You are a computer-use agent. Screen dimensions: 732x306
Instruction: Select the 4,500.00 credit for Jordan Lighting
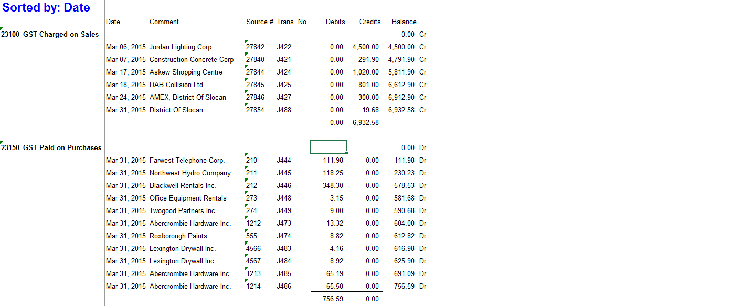click(x=366, y=47)
